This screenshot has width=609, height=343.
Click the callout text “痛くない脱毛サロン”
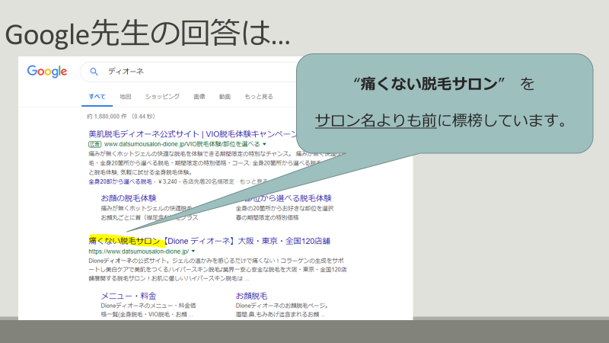coord(429,84)
